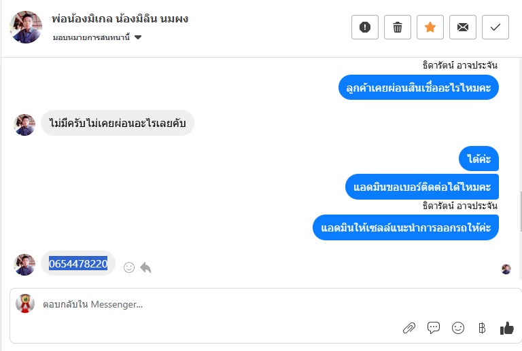
Task: Delete conversation with the trash icon
Action: click(398, 27)
